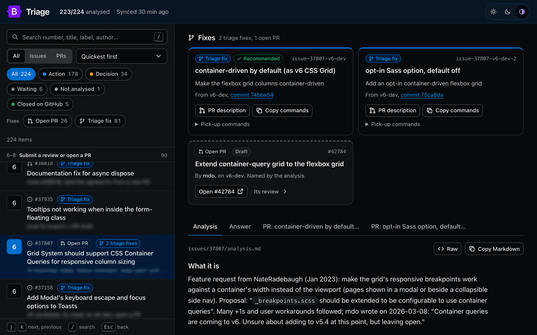The height and width of the screenshot is (335, 537).
Task: Focus the search number, title, label field
Action: [x=87, y=37]
